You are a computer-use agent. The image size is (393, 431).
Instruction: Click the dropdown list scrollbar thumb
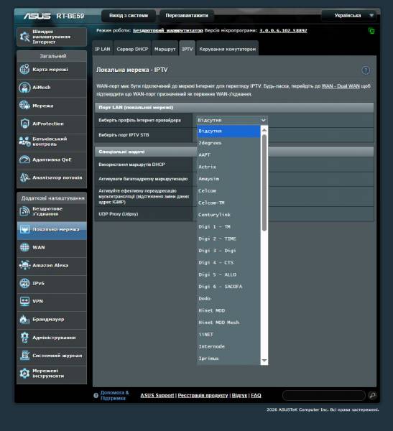point(264,182)
